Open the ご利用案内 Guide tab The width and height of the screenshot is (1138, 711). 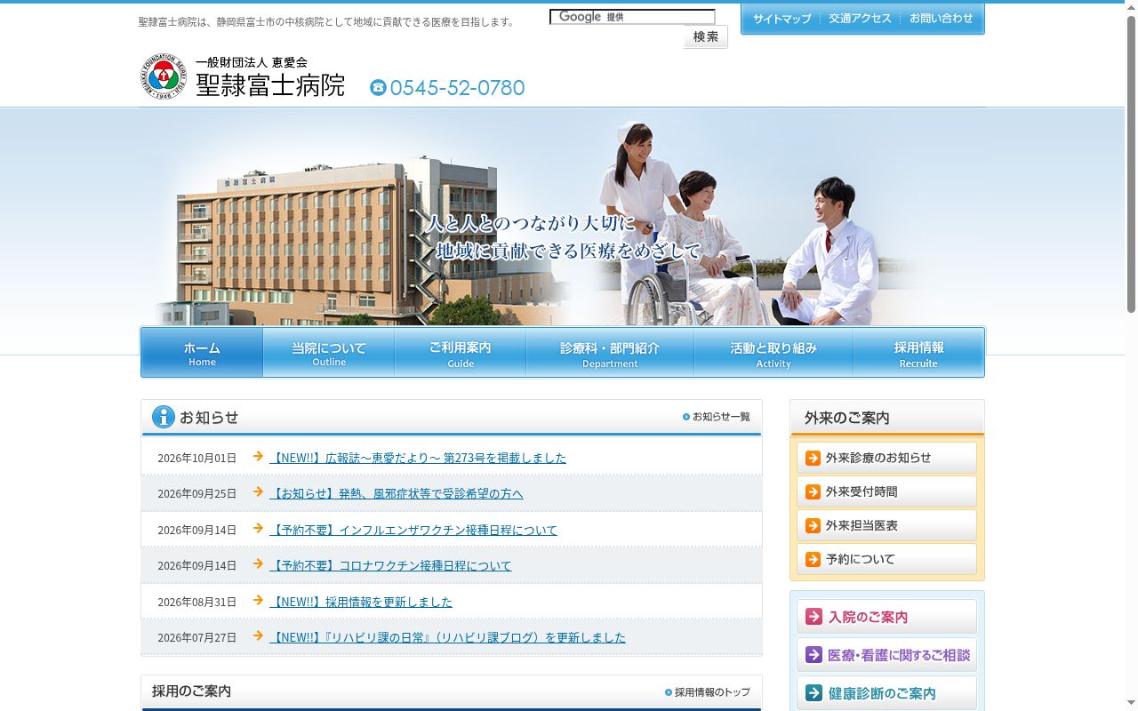461,353
